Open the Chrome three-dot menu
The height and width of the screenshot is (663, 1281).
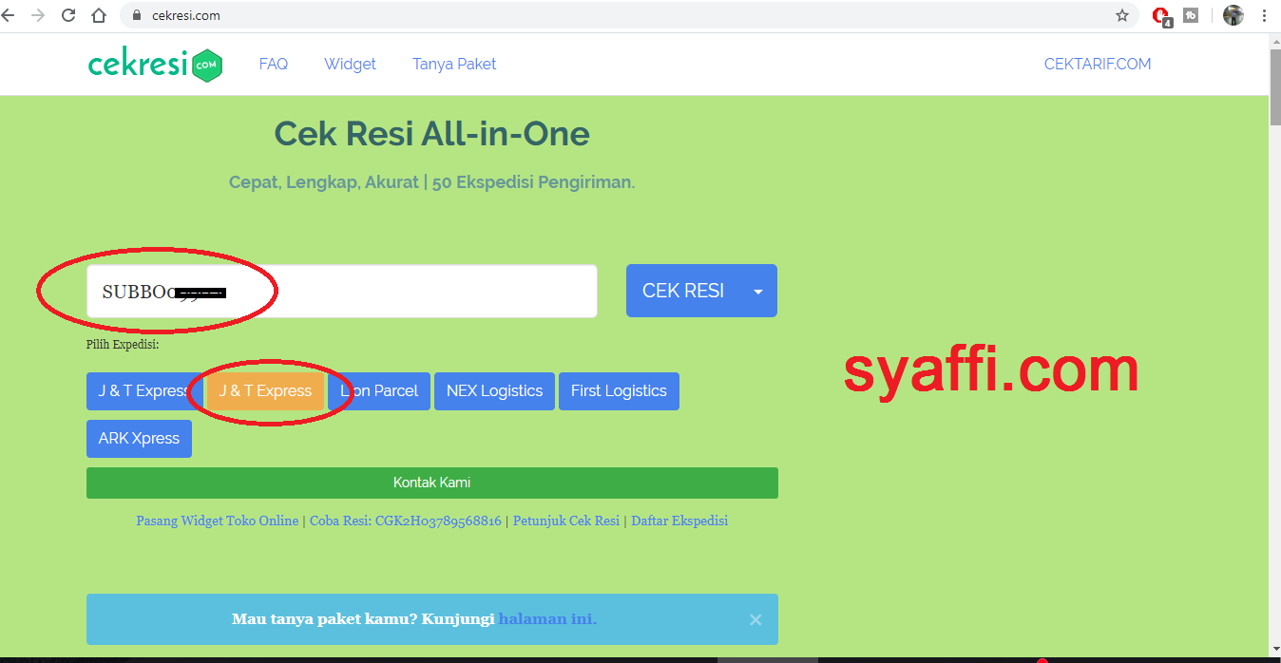click(1265, 15)
